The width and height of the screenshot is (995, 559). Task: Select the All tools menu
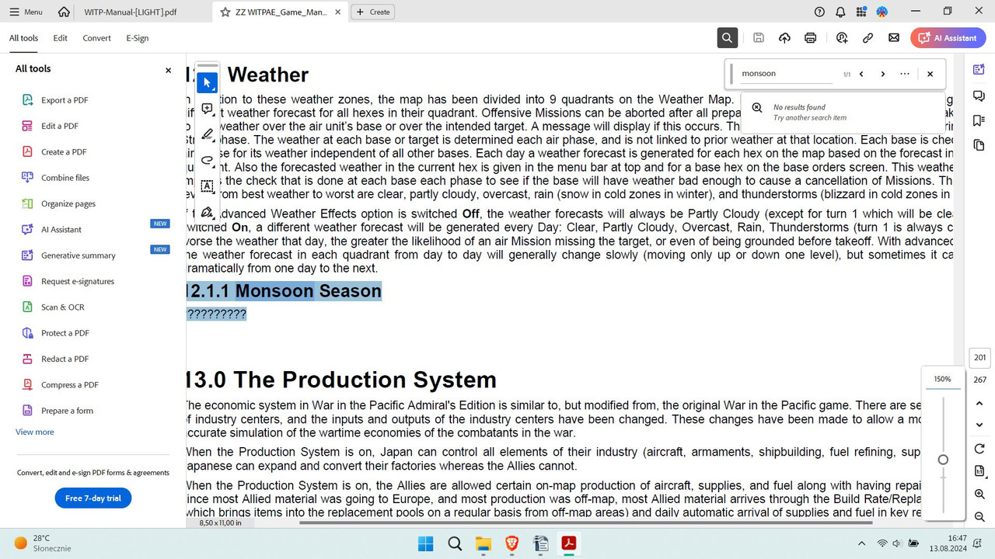click(23, 38)
